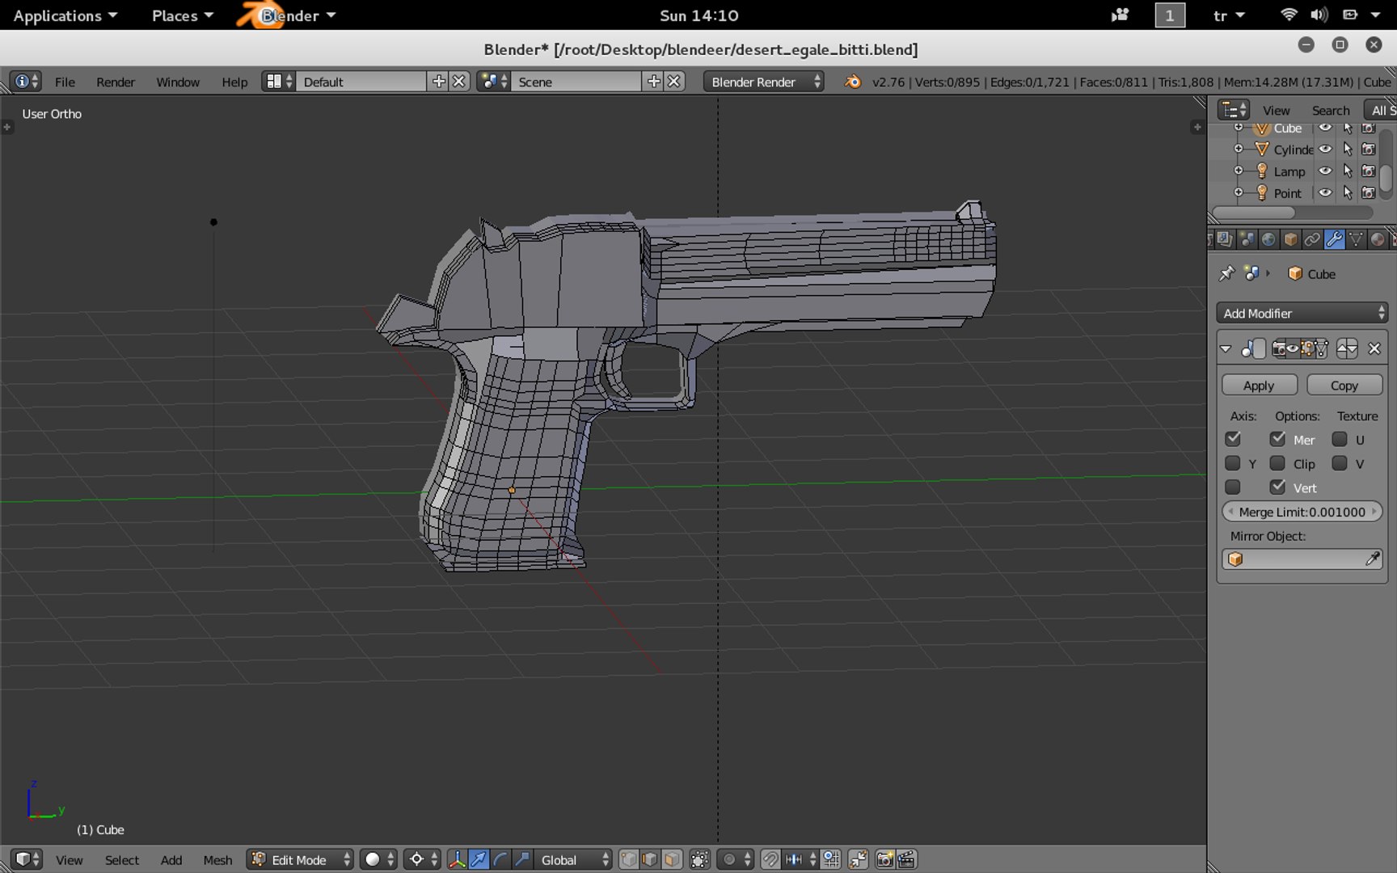Open the File menu
1397x873 pixels.
point(65,82)
